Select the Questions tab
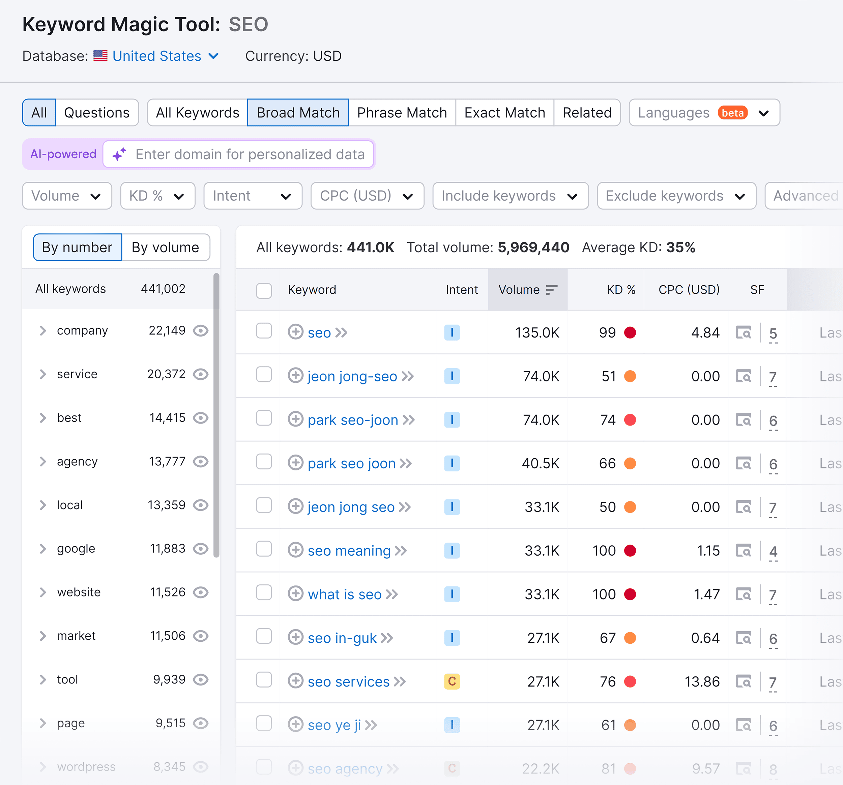Viewport: 843px width, 785px height. point(97,113)
